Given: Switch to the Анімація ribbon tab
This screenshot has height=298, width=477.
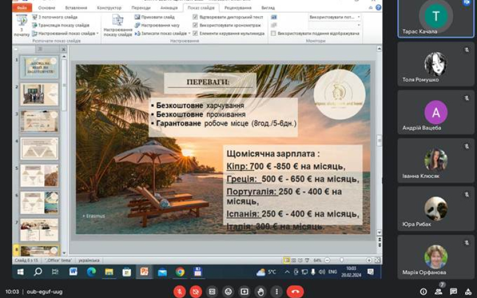Looking at the screenshot, I should pos(169,8).
